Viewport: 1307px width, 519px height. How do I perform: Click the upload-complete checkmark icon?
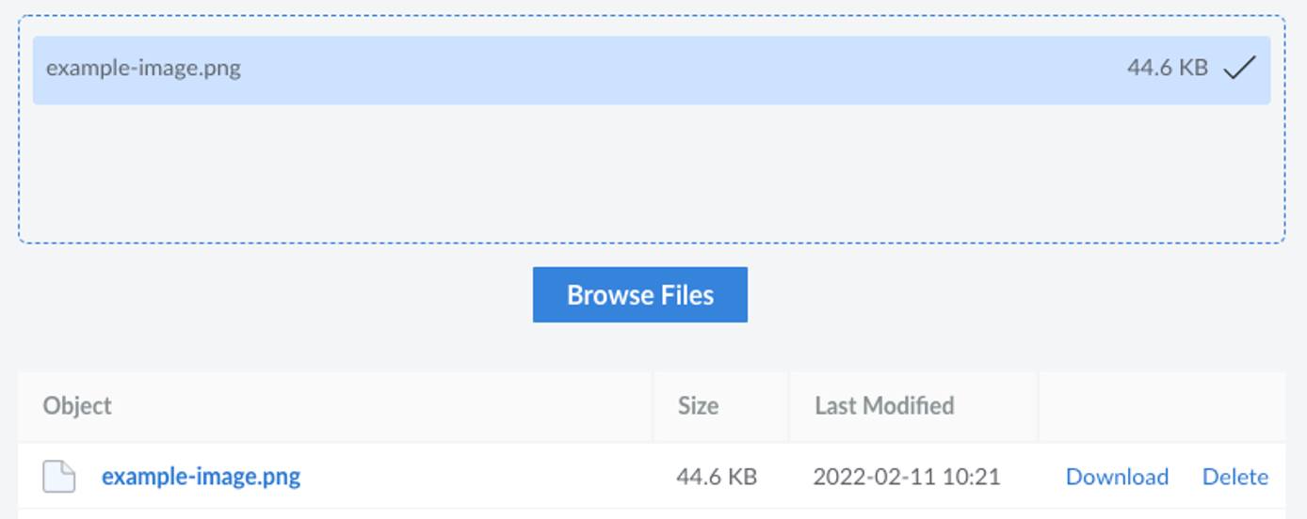(1239, 68)
